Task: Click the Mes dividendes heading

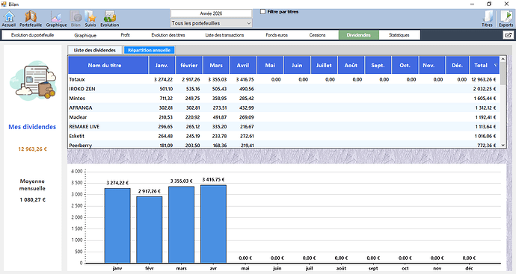Action: [x=32, y=127]
